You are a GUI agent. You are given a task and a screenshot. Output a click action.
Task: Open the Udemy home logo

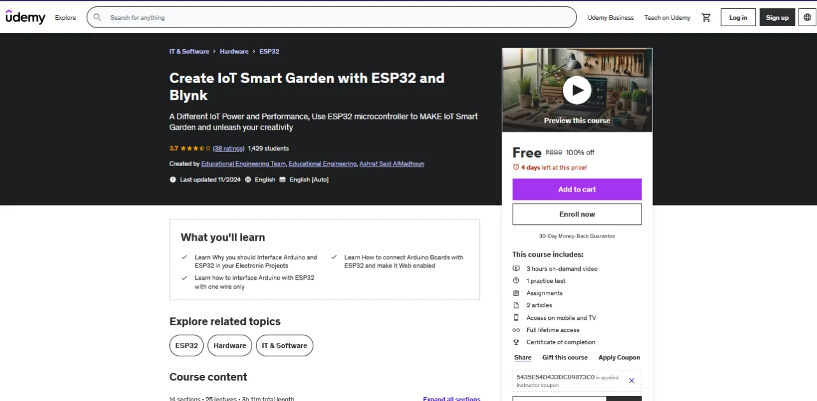tap(26, 17)
